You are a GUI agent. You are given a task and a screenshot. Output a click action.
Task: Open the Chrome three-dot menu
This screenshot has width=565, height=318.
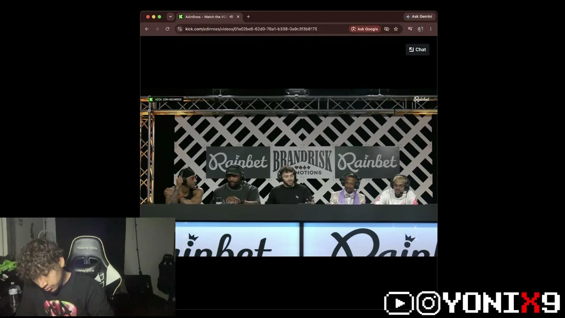431,29
